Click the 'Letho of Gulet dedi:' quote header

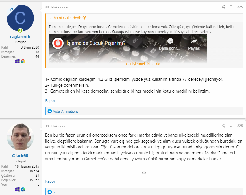[x=65, y=18]
